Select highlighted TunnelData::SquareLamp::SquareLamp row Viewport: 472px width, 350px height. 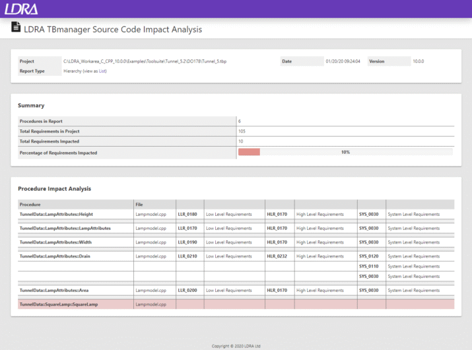click(58, 304)
